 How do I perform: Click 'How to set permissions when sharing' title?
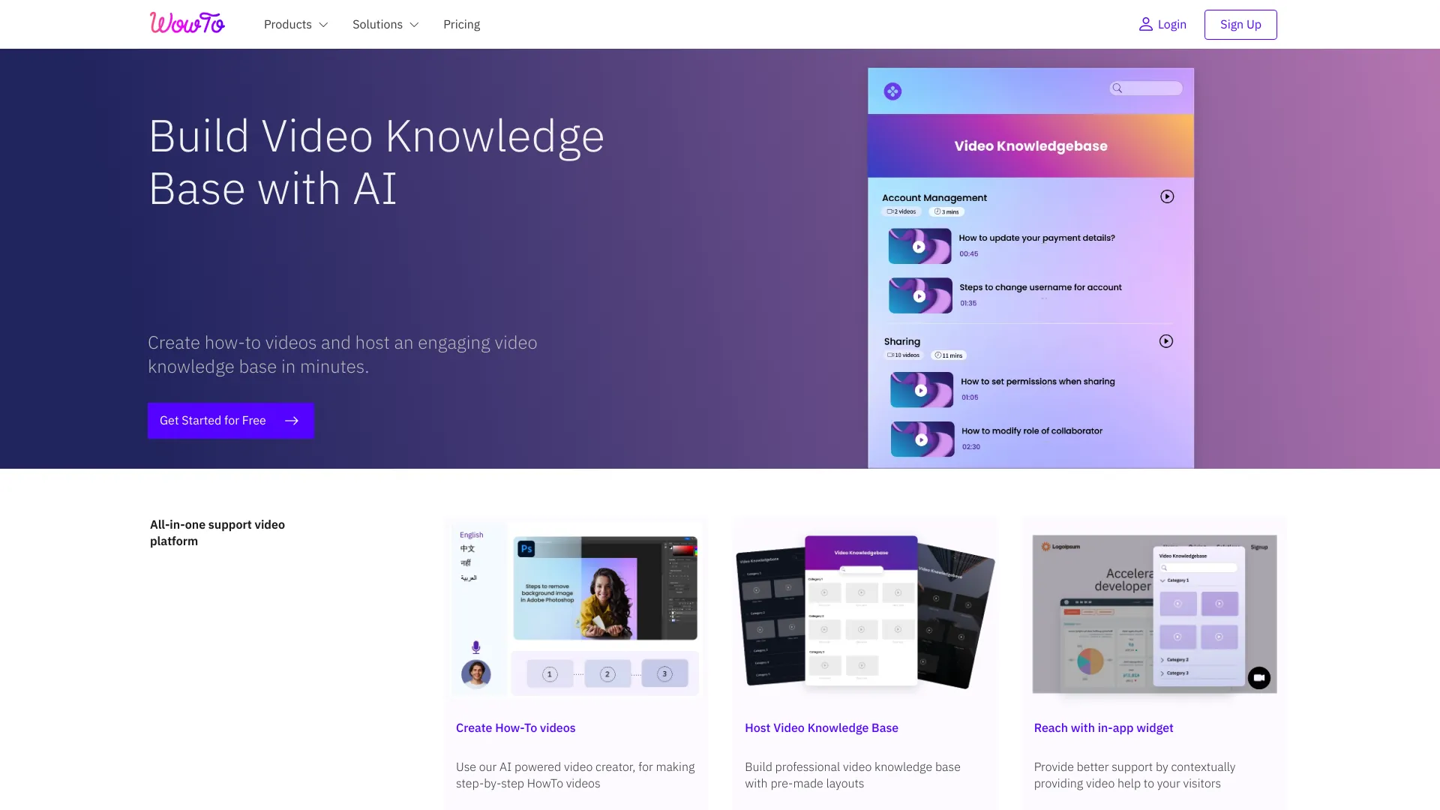(x=1038, y=382)
